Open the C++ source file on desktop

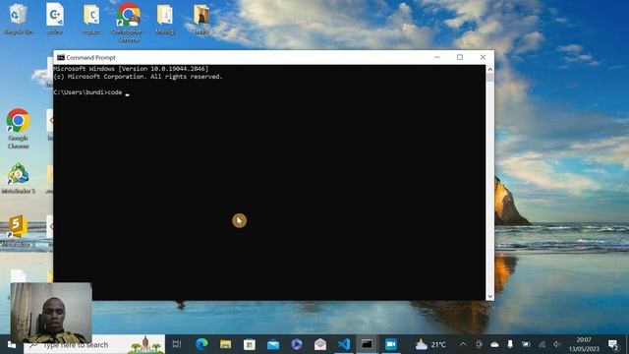coord(55,19)
